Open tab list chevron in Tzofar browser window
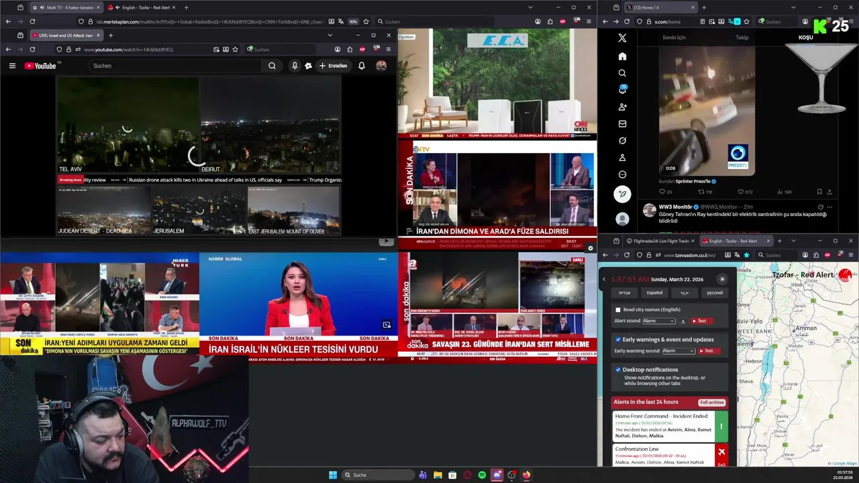The width and height of the screenshot is (859, 483). point(793,241)
